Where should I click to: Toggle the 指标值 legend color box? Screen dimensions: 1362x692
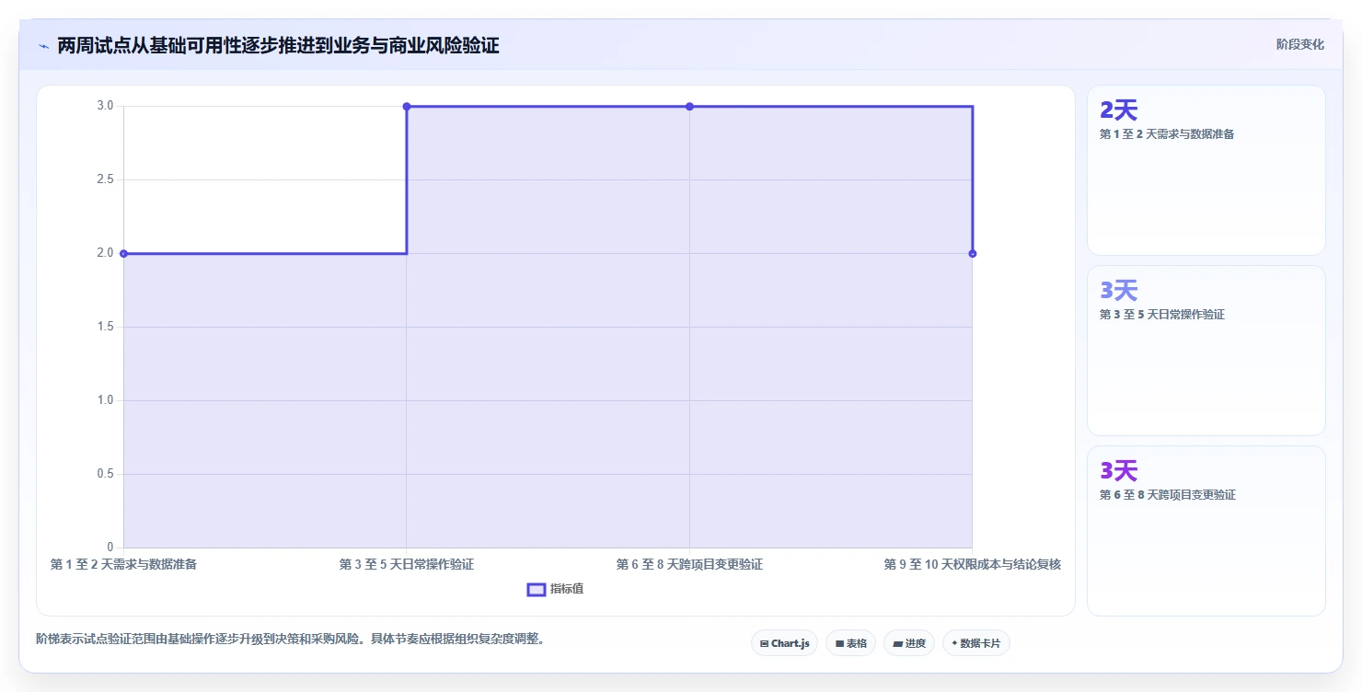537,589
